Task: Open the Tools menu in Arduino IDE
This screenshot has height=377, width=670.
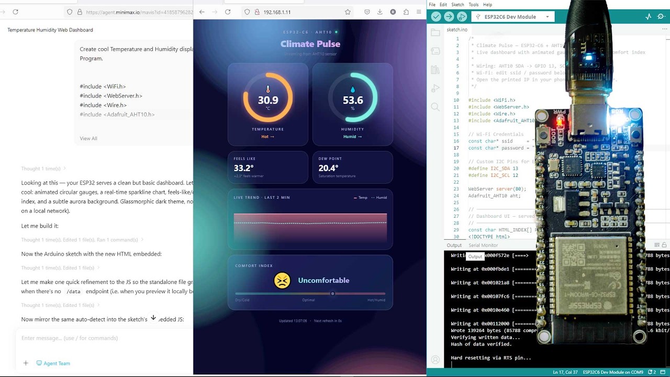Action: pyautogui.click(x=474, y=5)
